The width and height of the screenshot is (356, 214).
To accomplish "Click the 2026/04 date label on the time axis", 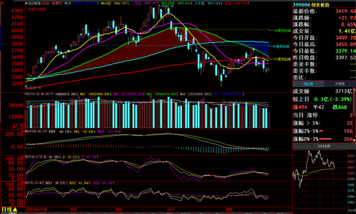I will (x=36, y=209).
